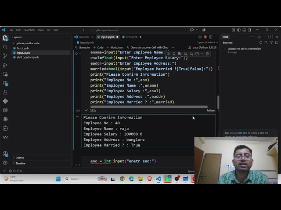Refresh the chat Sessions list

coord(261,42)
